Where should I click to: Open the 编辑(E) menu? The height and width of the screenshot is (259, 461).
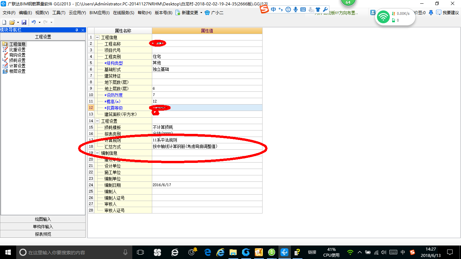[25, 13]
